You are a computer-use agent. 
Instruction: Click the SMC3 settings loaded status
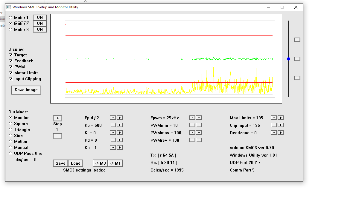point(84,170)
